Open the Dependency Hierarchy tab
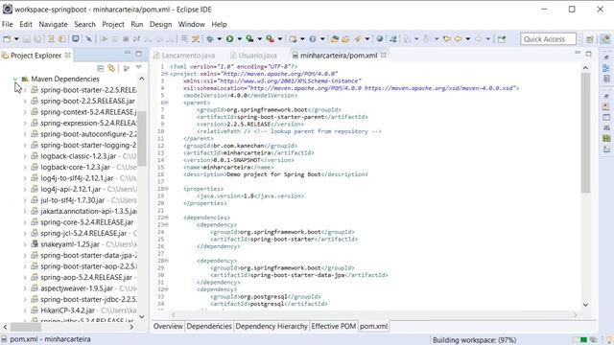 coord(272,326)
